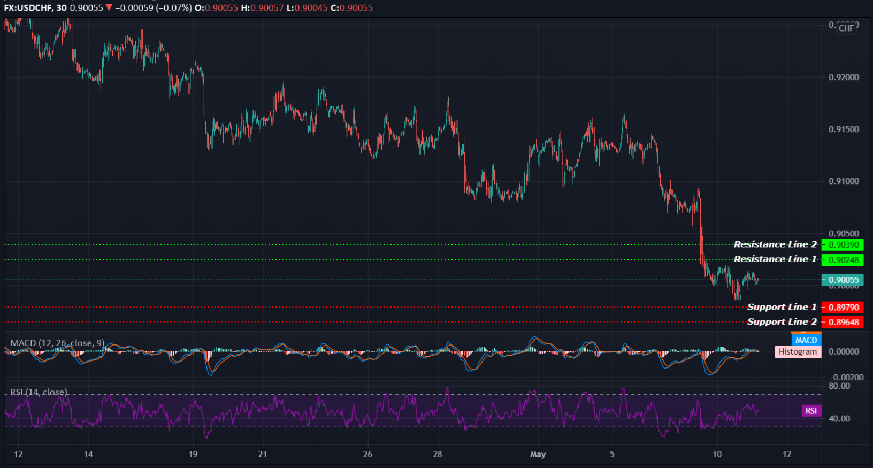
Task: Click the 80.00 RSI axis value
Action: 839,386
